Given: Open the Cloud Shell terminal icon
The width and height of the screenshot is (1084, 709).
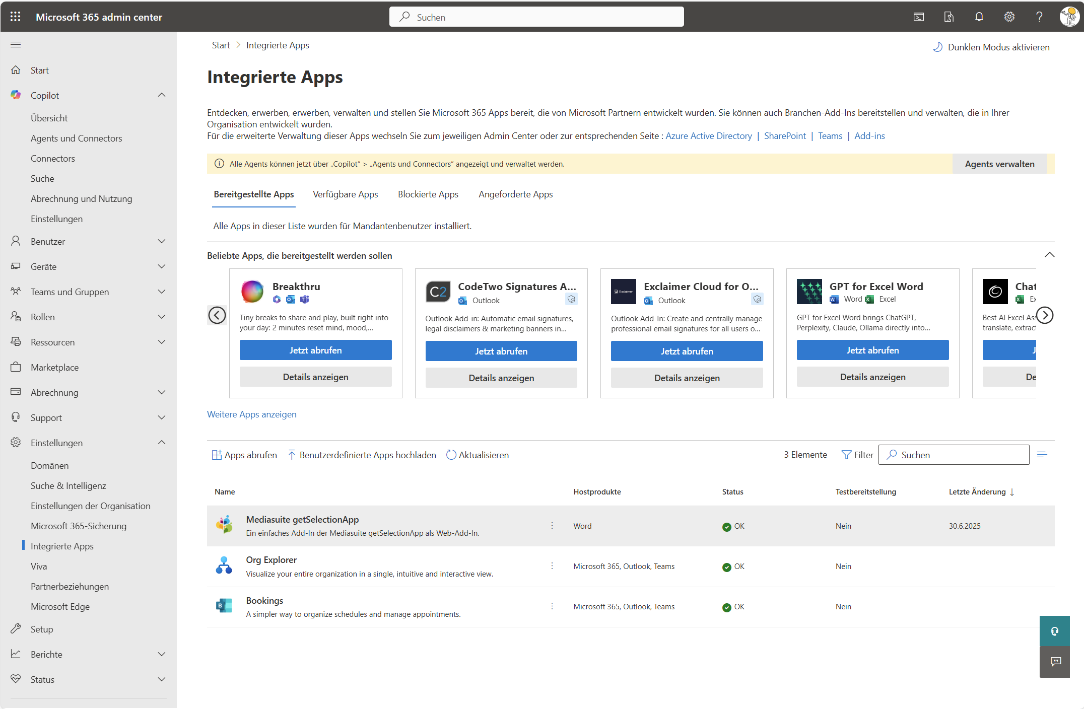Looking at the screenshot, I should [x=918, y=17].
